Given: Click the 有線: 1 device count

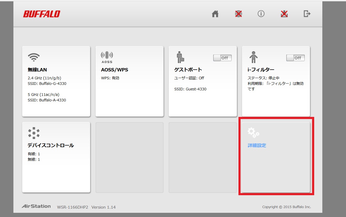Looking at the screenshot, I should [34, 154].
